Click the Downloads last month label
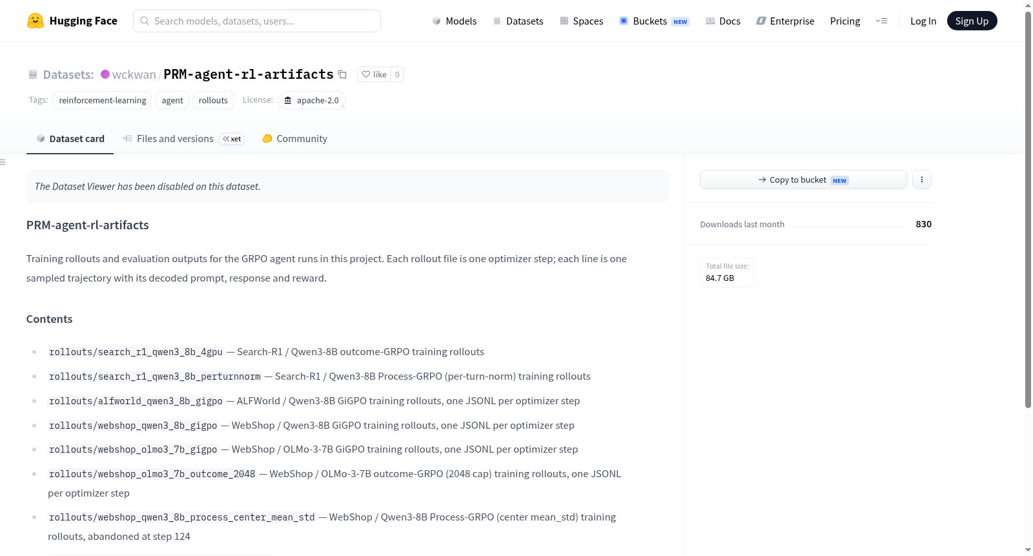Image resolution: width=1033 pixels, height=556 pixels. [742, 224]
